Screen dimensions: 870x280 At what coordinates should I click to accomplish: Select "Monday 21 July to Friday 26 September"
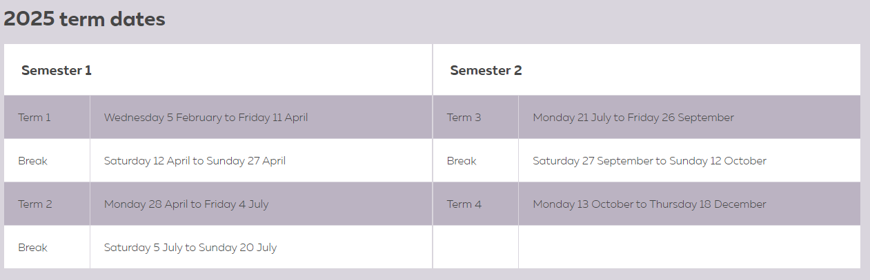[x=633, y=118]
